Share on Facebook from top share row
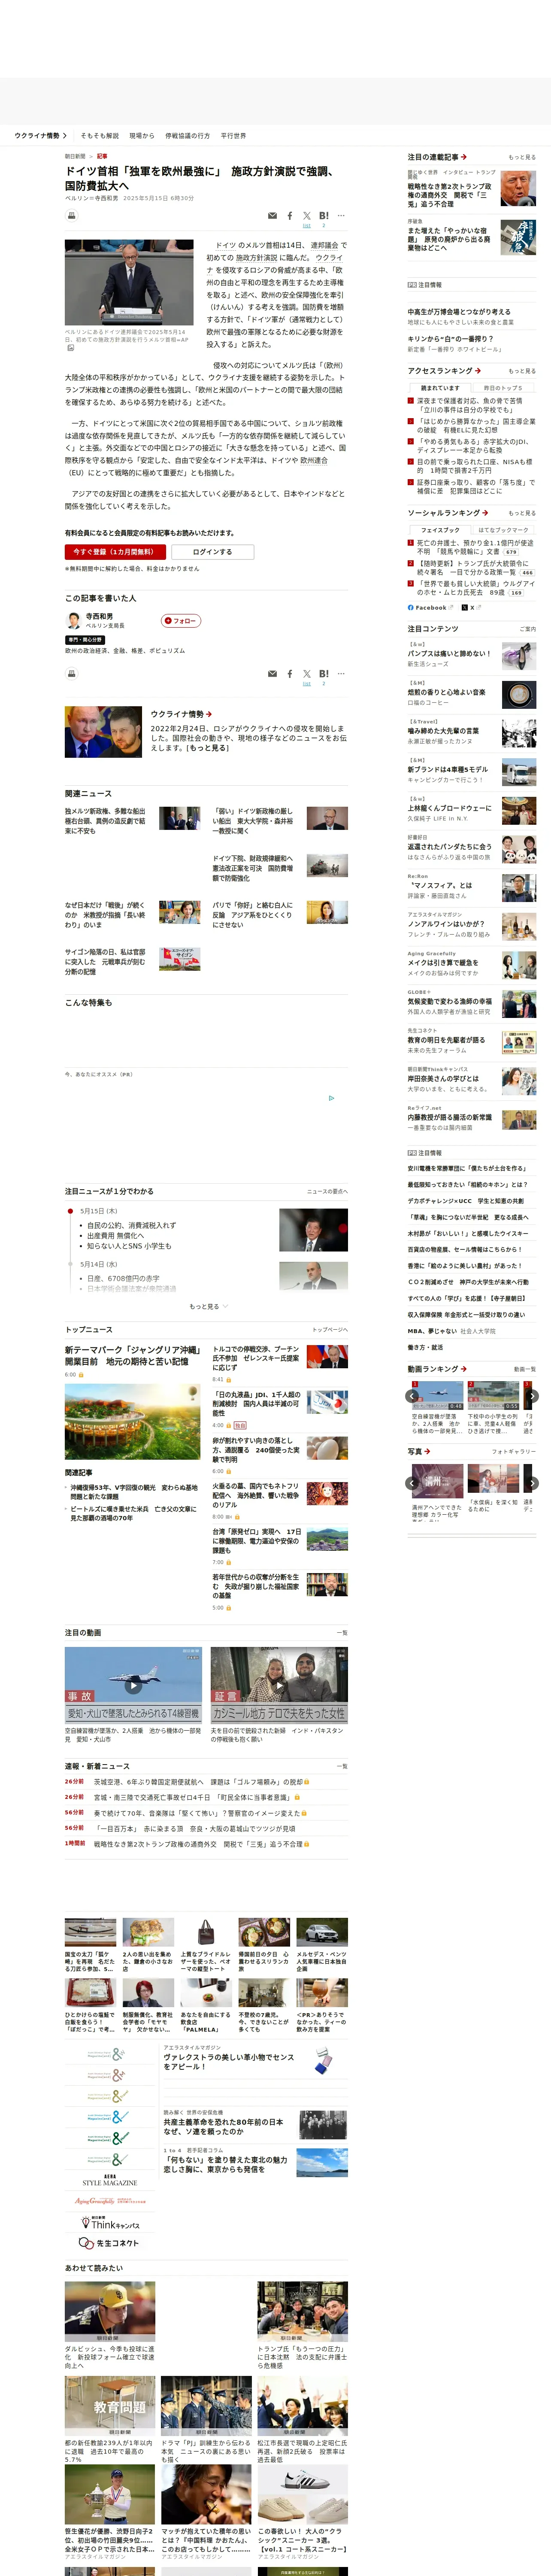The height and width of the screenshot is (2576, 551). [x=290, y=215]
